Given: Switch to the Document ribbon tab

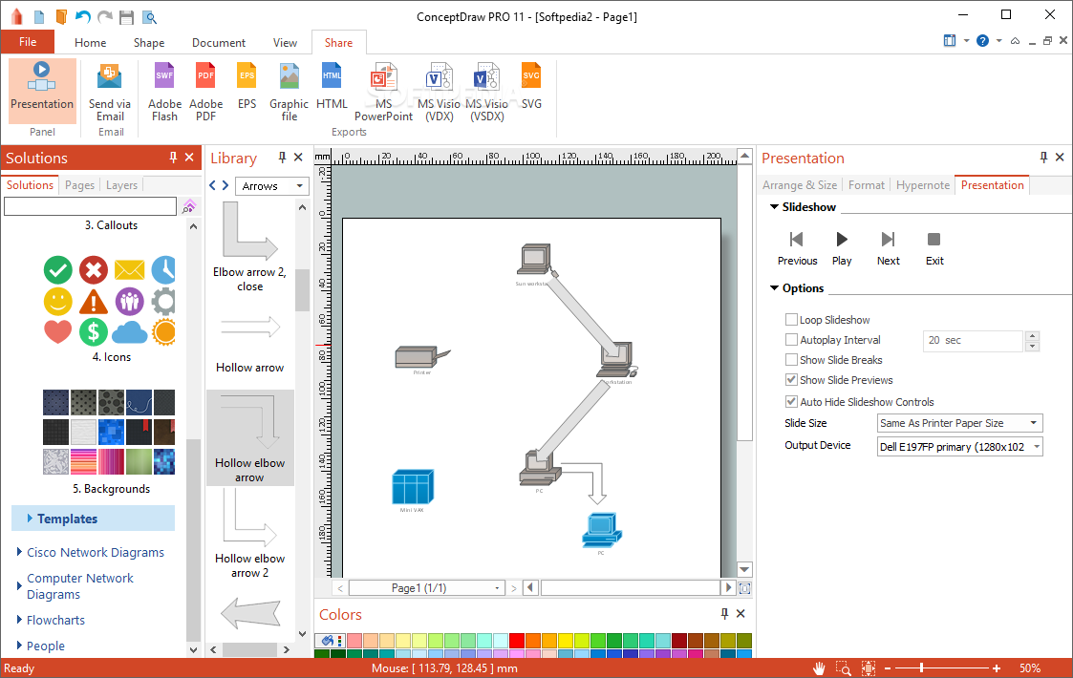Looking at the screenshot, I should (x=218, y=42).
